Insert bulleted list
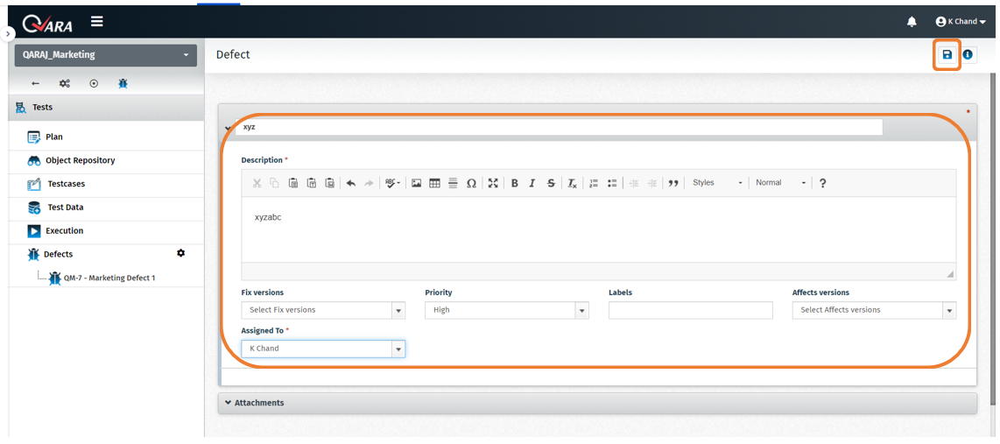Screen dimensions: 1000x444 [612, 183]
